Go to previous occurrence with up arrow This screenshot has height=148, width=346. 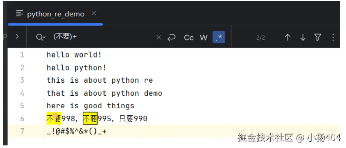pyautogui.click(x=287, y=37)
